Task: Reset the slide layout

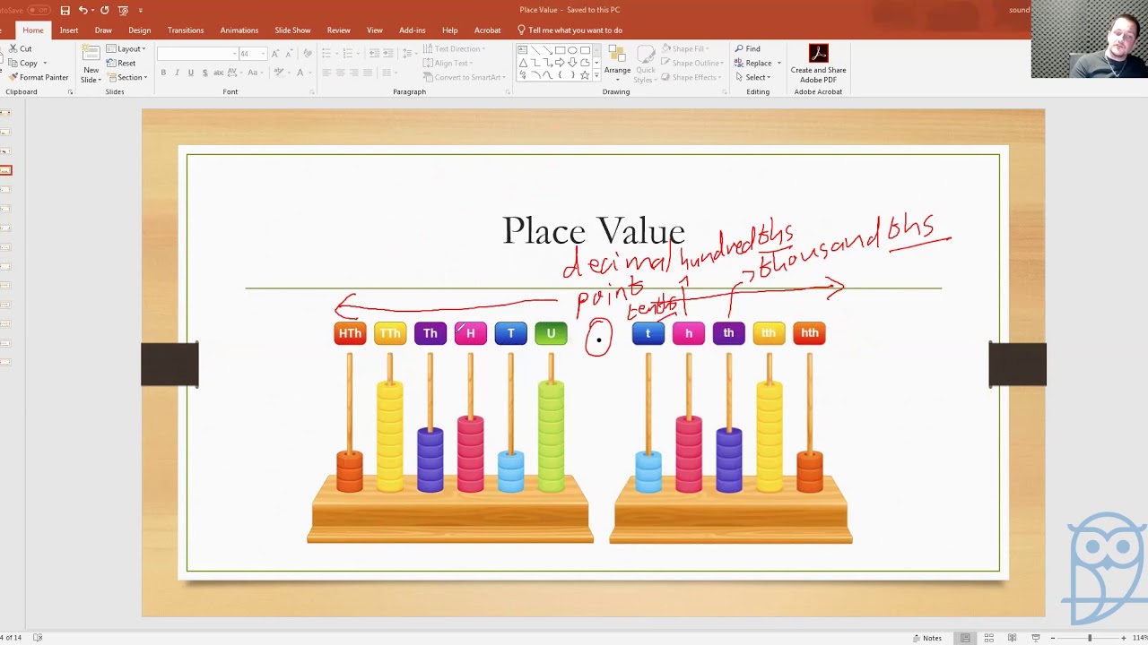Action: pyautogui.click(x=121, y=63)
